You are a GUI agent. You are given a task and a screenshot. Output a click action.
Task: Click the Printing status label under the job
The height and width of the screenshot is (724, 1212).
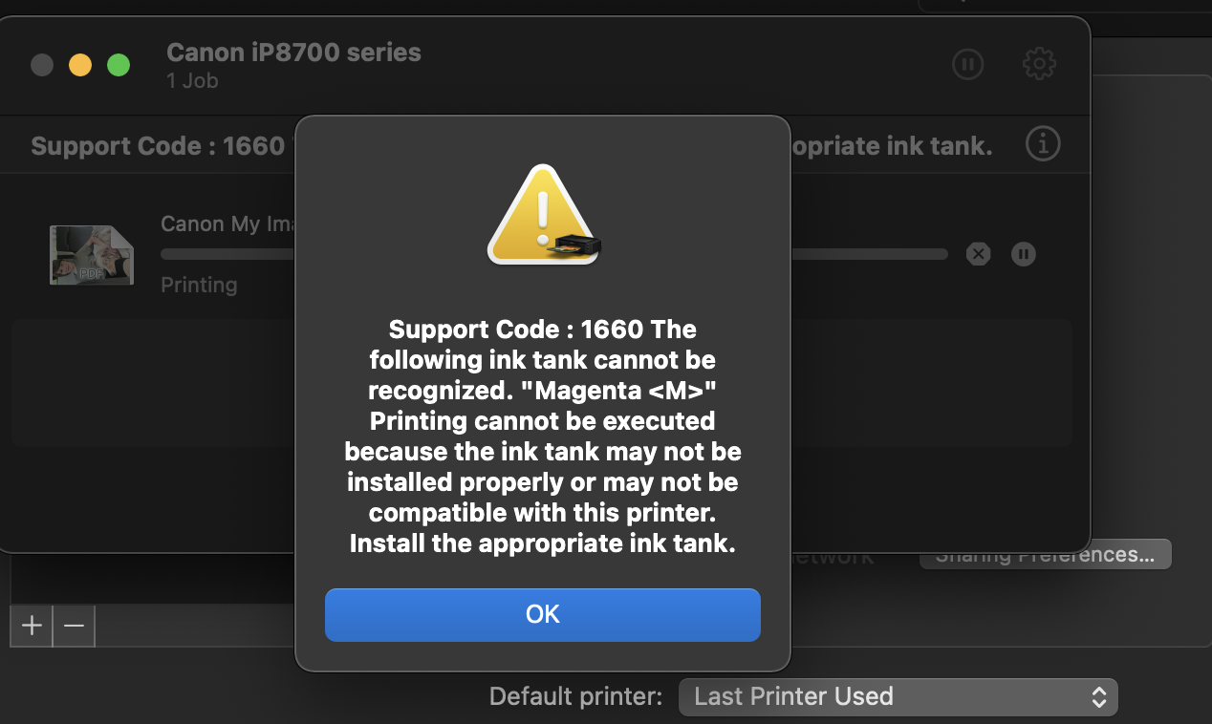[199, 285]
